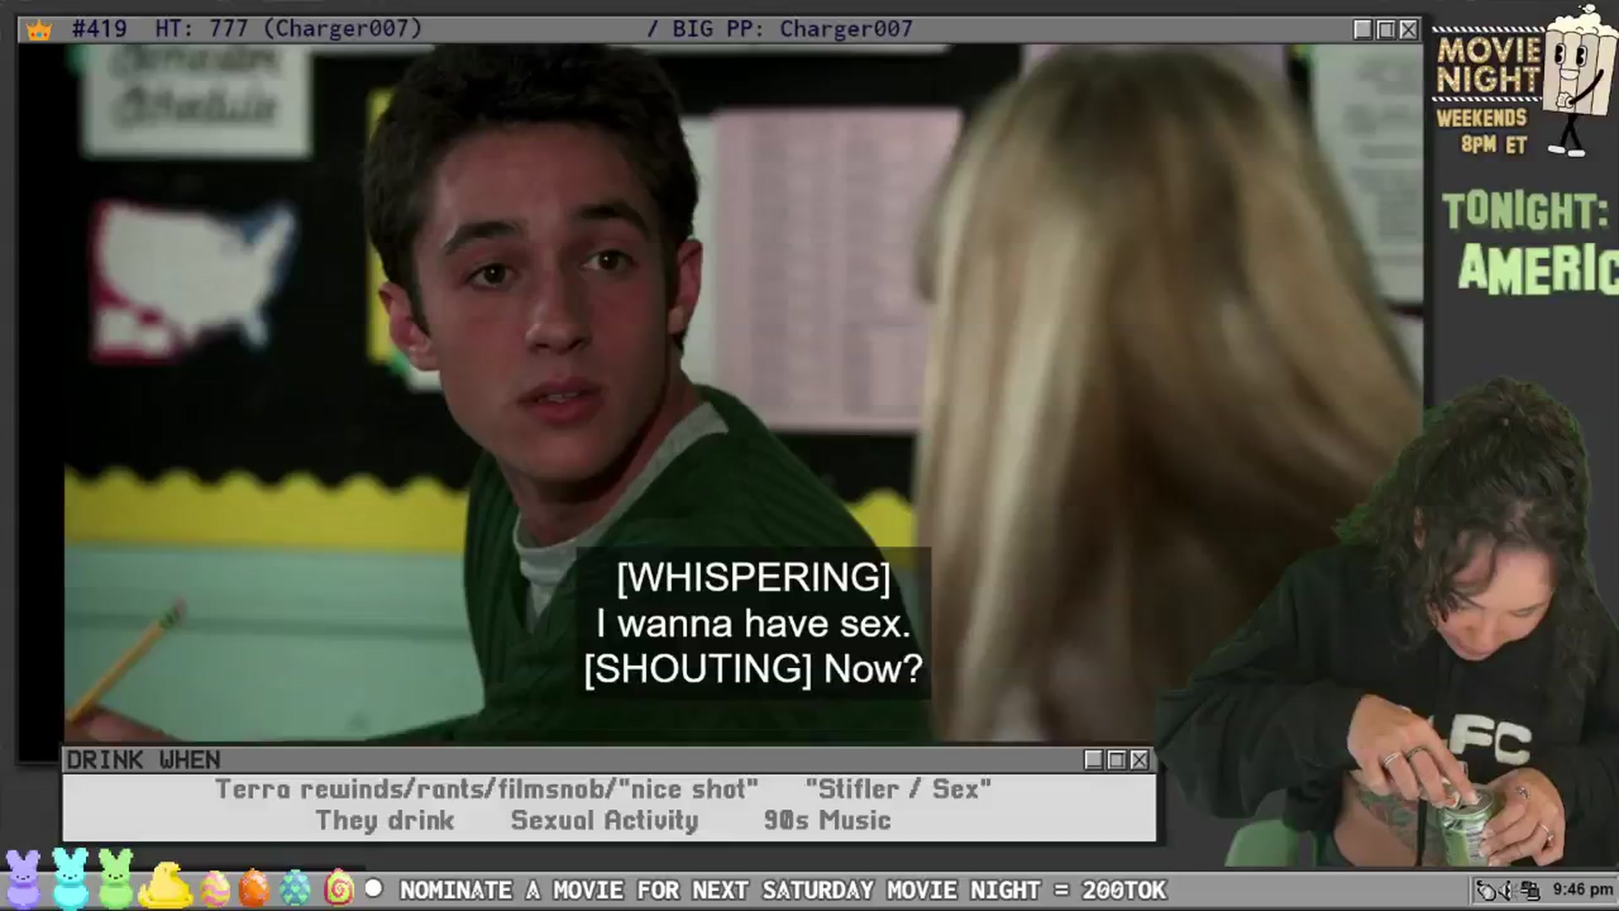This screenshot has height=911, width=1619.
Task: Click the 9:46 pm taskbar clock
Action: [1583, 889]
